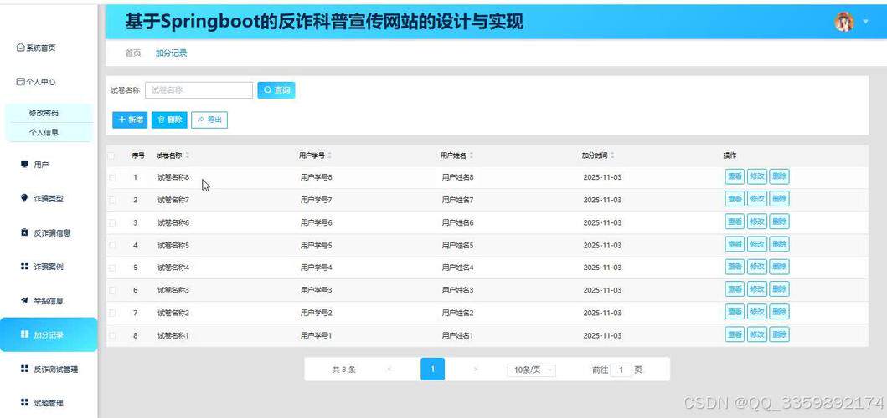
Task: Select the 加分记录 tab
Action: [x=171, y=54]
